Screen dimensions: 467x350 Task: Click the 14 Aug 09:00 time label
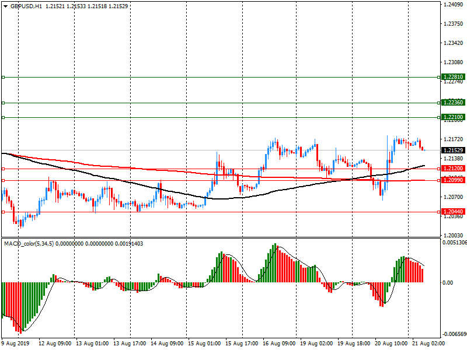(167, 344)
